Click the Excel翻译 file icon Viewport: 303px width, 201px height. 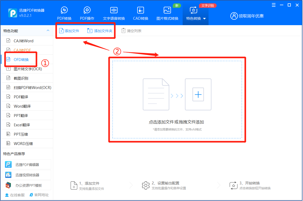(x=8, y=124)
